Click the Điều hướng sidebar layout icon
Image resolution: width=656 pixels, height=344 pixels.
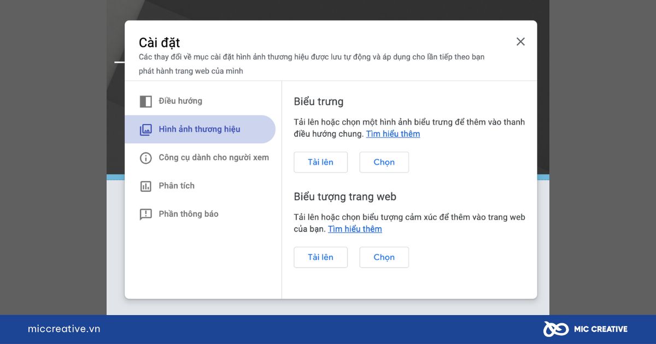145,101
